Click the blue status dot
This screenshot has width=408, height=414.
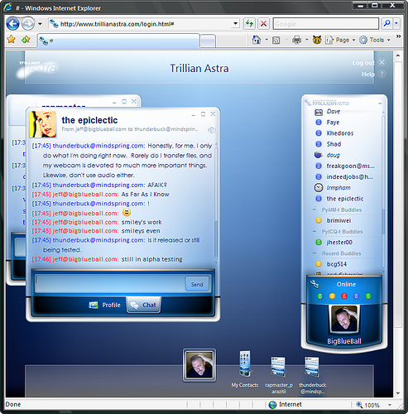356,296
